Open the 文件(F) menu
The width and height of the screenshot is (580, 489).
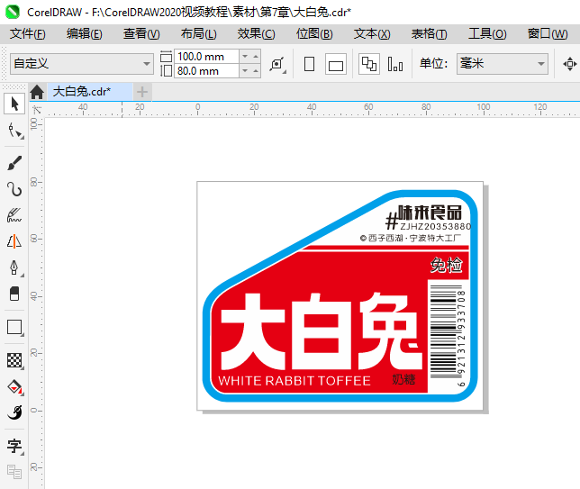28,34
